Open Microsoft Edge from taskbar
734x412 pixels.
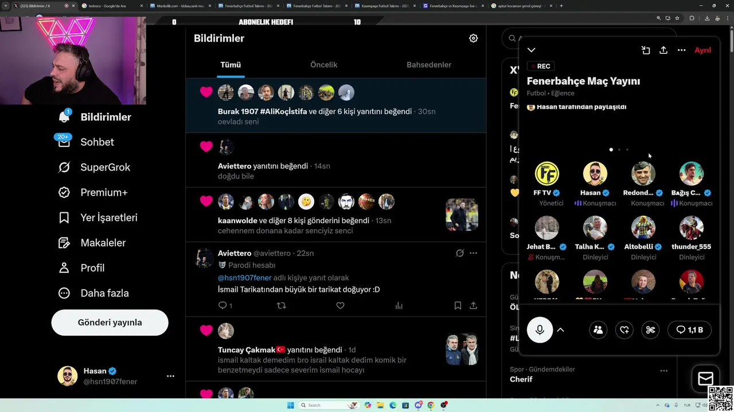click(393, 405)
